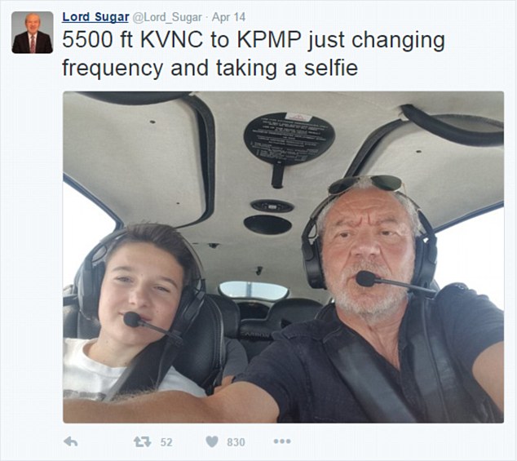Like the tweet with heart icon
The height and width of the screenshot is (461, 517).
pyautogui.click(x=212, y=441)
